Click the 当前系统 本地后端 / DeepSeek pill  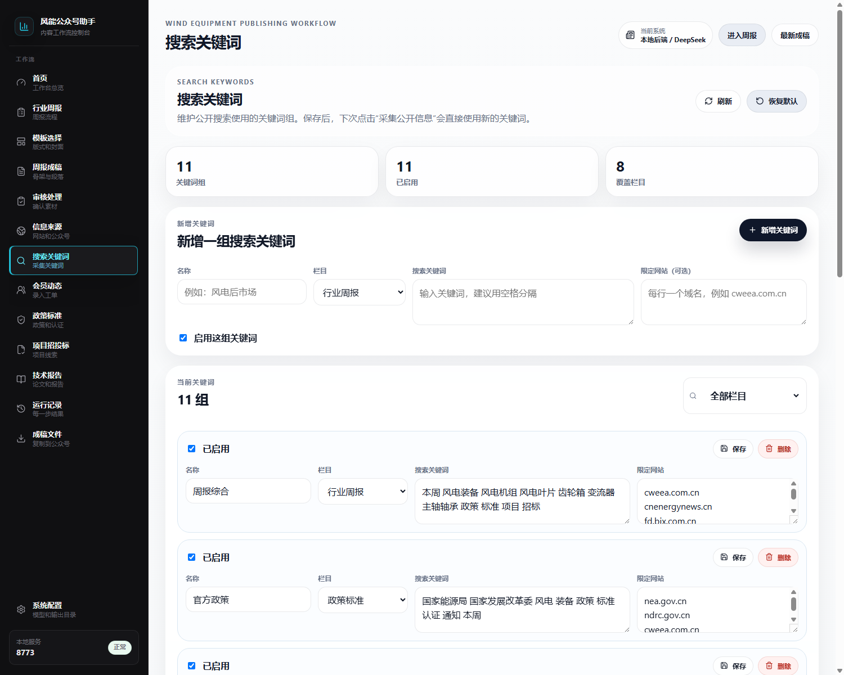click(x=666, y=35)
